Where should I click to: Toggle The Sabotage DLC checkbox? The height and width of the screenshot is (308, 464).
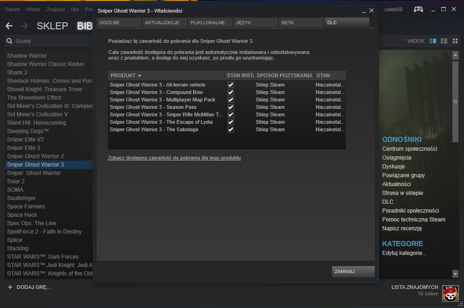(231, 129)
